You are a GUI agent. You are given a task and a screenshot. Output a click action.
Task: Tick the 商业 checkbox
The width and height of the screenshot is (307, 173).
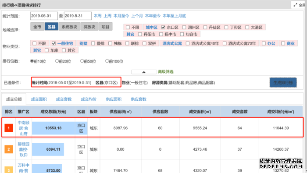(283, 43)
